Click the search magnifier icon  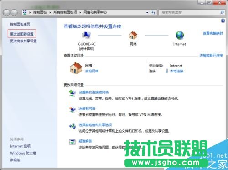pos(222,12)
